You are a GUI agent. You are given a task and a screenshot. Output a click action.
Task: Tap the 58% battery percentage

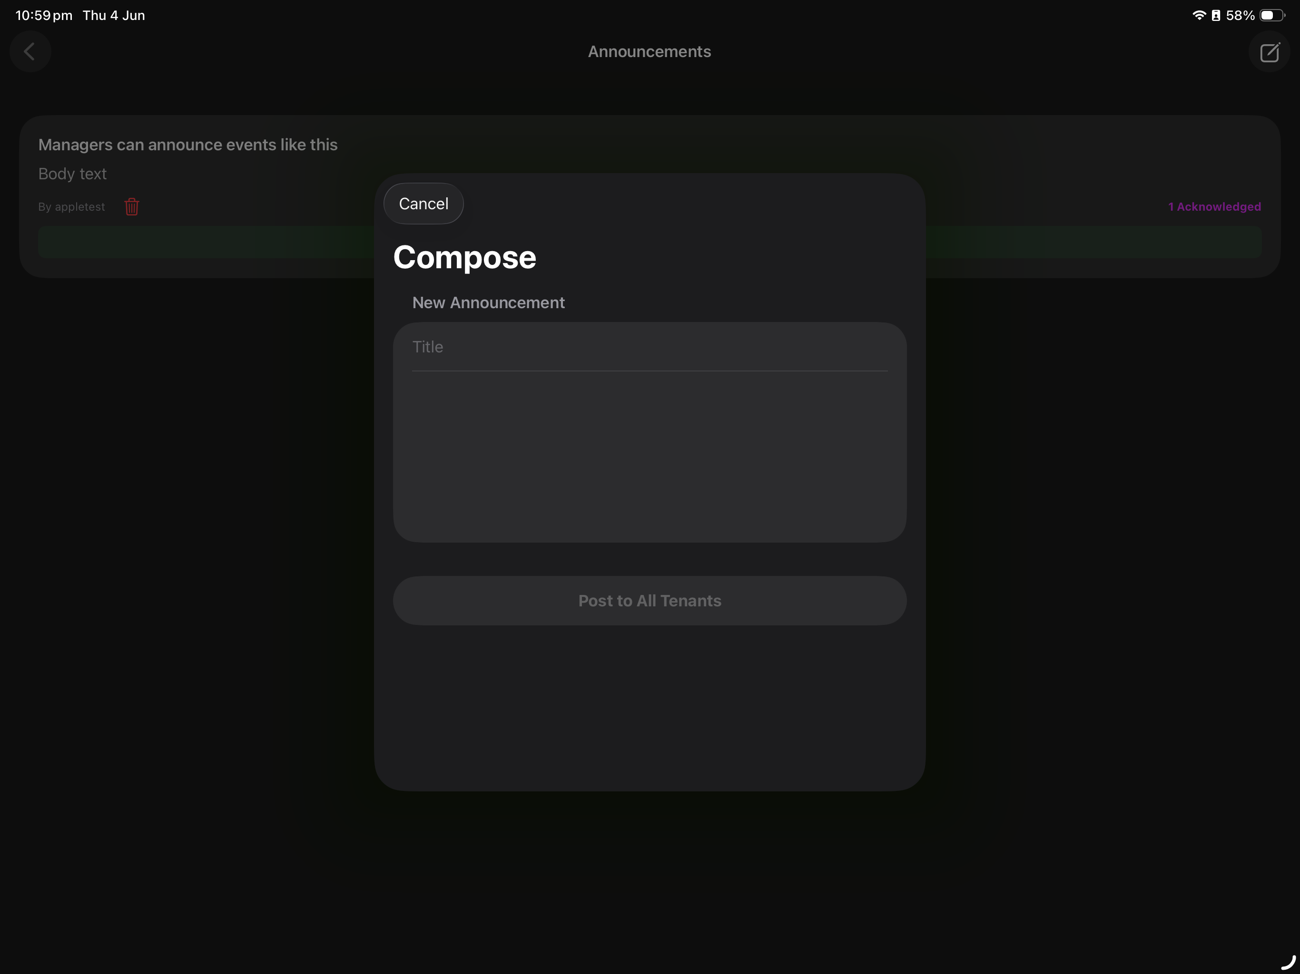[1240, 15]
